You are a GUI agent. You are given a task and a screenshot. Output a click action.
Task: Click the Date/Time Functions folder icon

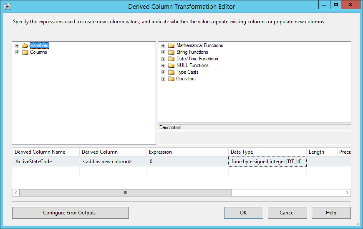171,59
